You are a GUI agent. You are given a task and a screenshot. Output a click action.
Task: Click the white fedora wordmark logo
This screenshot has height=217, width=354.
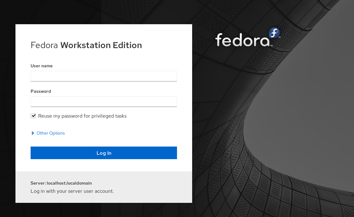(242, 40)
